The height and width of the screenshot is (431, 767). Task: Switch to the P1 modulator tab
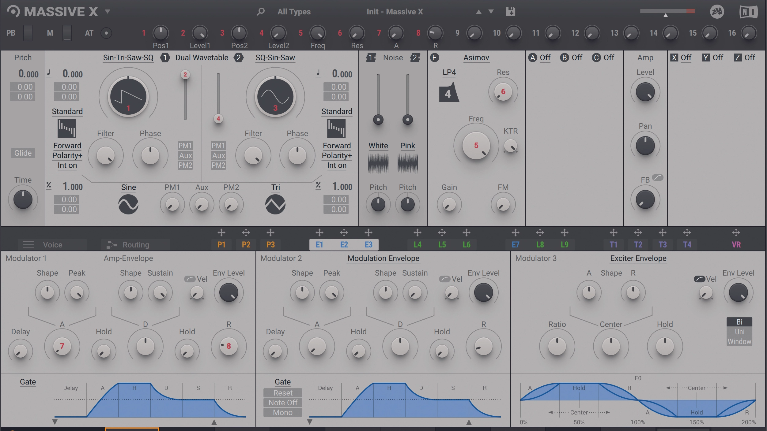[x=221, y=245]
